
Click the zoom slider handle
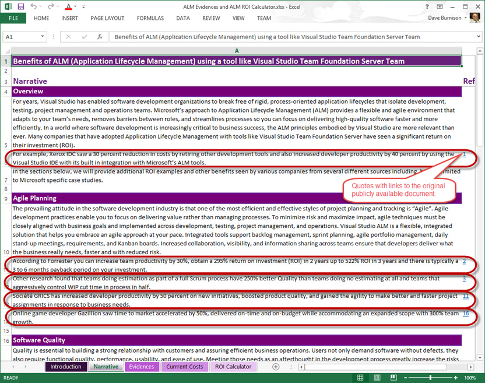pyautogui.click(x=430, y=378)
